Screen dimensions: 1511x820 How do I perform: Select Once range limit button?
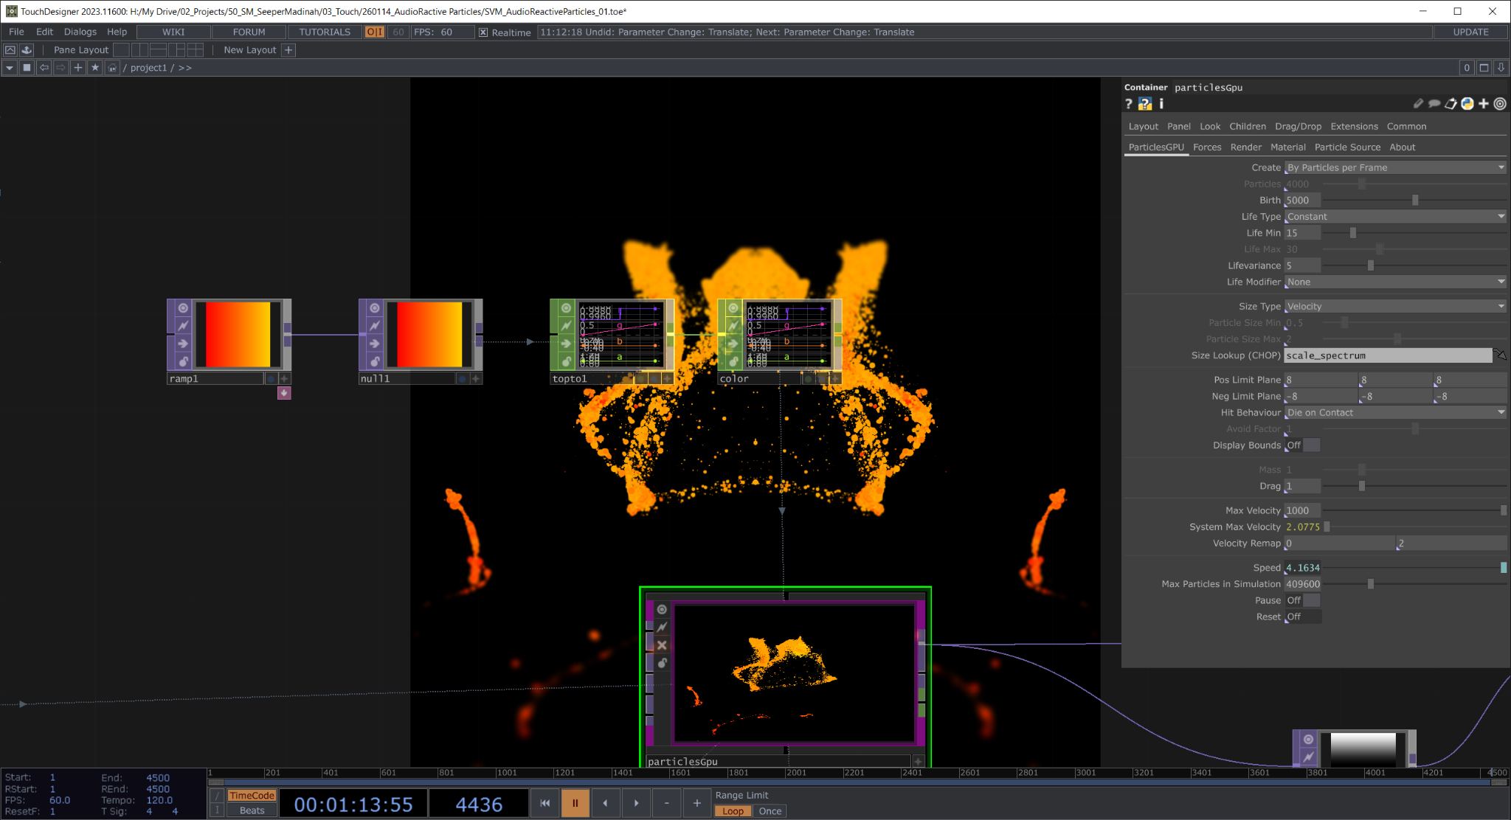point(770,811)
